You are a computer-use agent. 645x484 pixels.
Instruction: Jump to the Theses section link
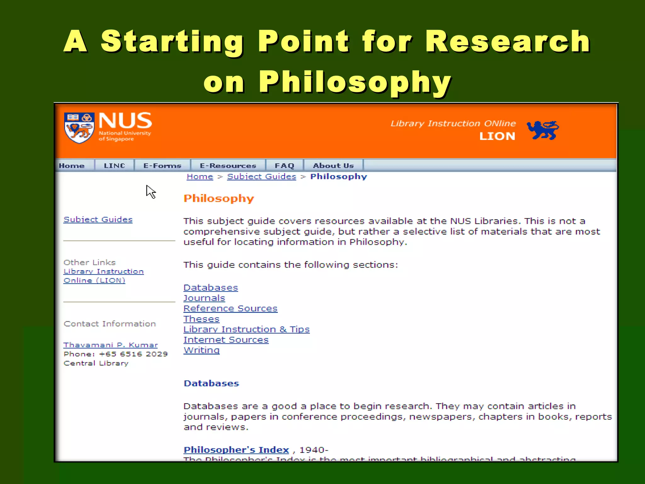click(202, 319)
